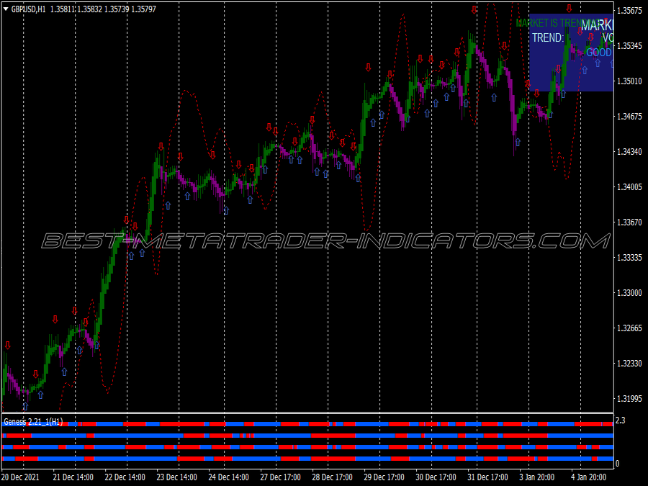The width and height of the screenshot is (648, 486).
Task: Click the 29 Dec 17:00 time label
Action: (384, 477)
